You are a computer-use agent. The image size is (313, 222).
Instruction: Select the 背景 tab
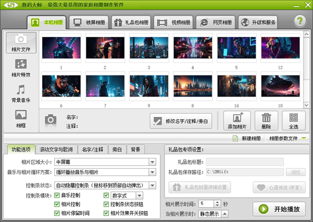135,149
